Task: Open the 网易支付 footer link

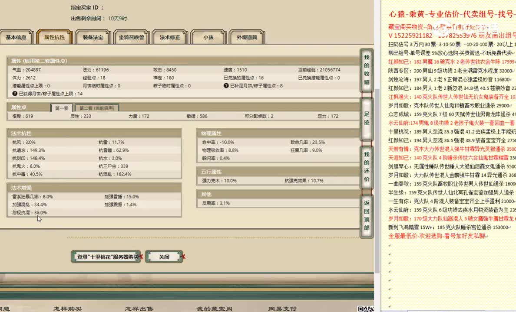Action: click(282, 309)
